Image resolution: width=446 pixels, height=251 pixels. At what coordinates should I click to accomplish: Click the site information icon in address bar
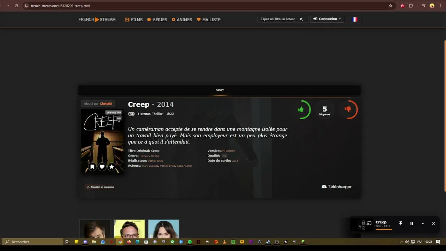pos(26,6)
